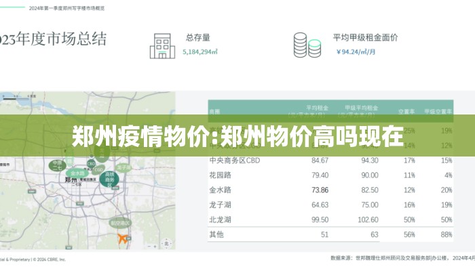
Task: Click the stacked coins icon beside 平均甲级租金面价
Action: pyautogui.click(x=307, y=45)
